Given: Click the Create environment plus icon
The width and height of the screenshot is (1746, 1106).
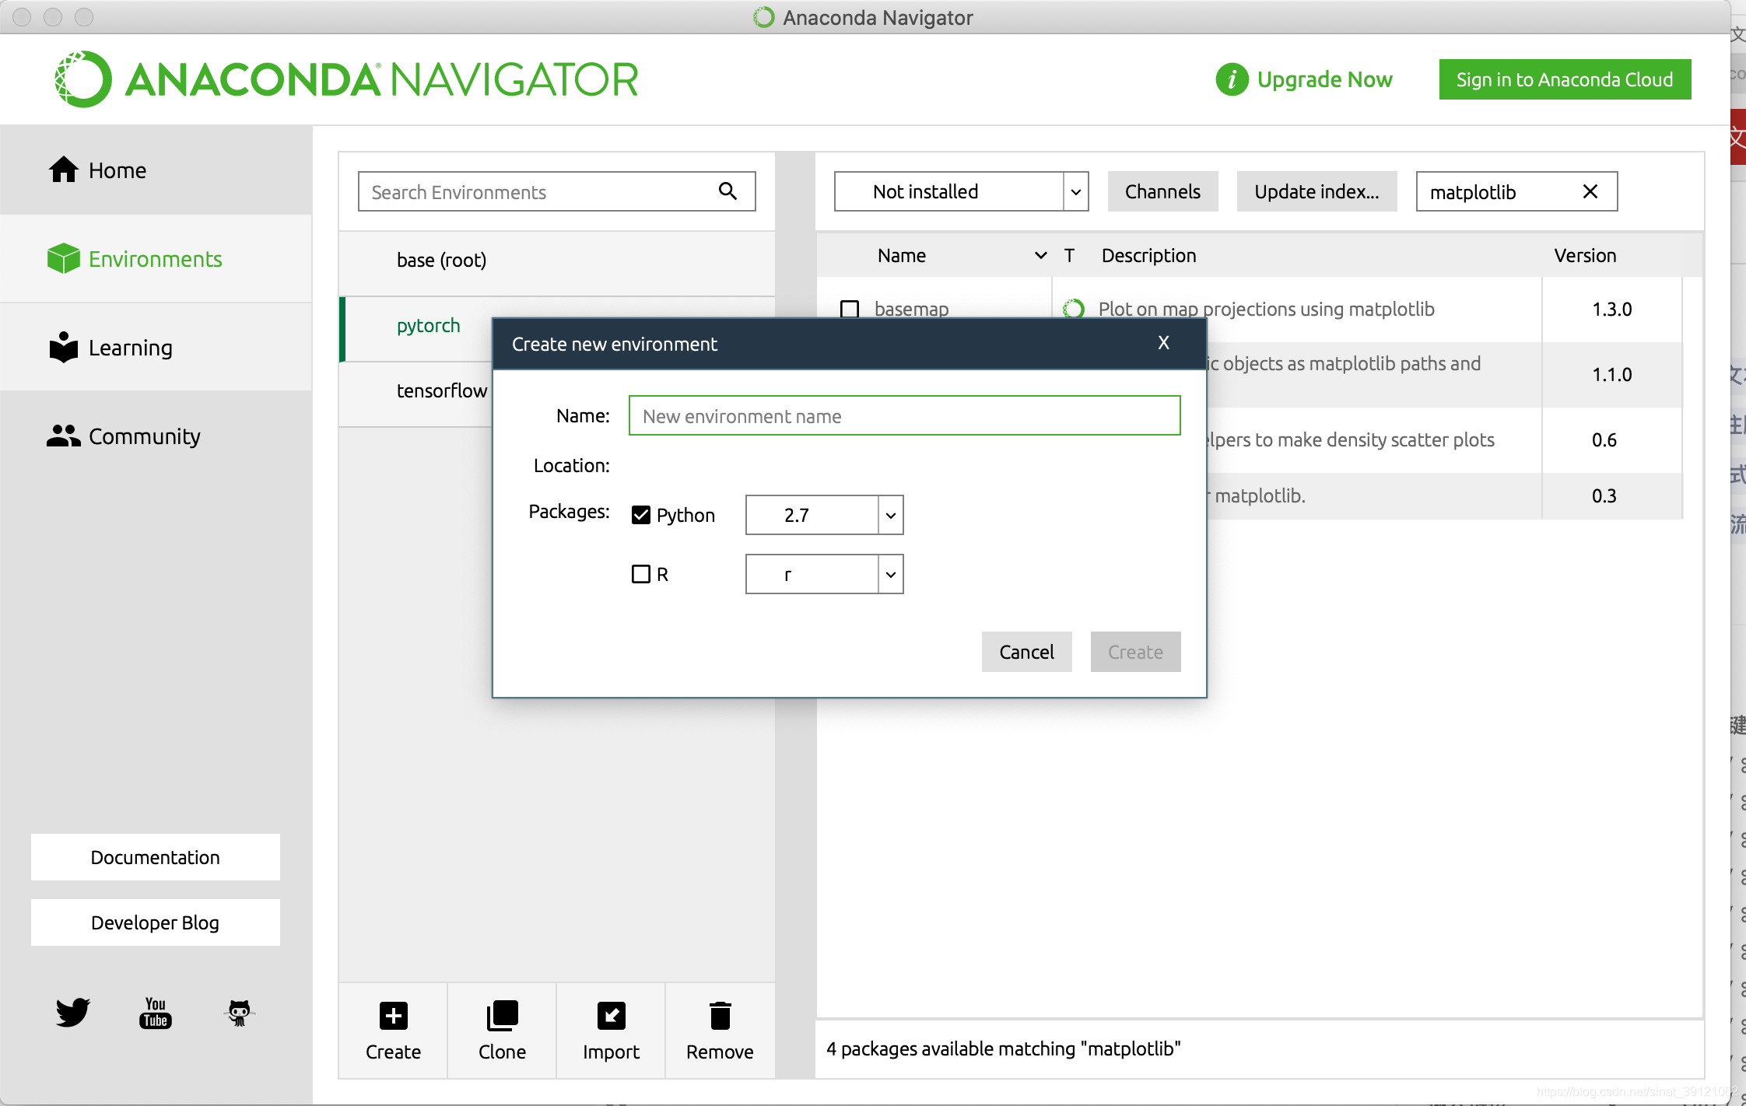Looking at the screenshot, I should coord(393,1016).
